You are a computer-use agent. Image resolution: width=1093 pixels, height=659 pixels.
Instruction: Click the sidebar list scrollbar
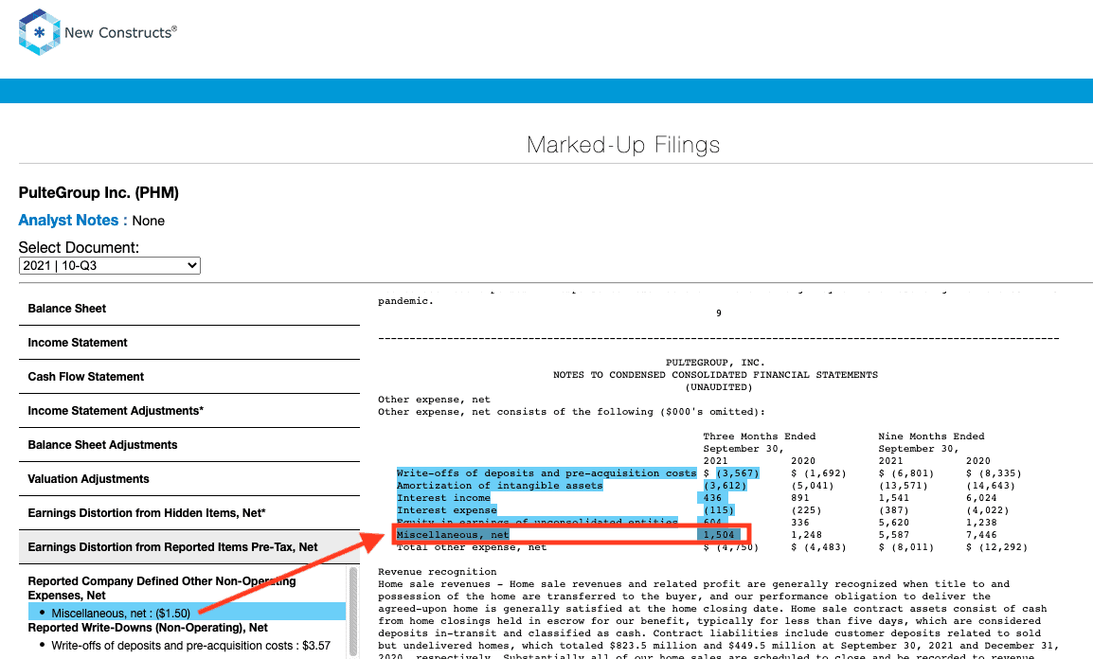click(x=352, y=613)
